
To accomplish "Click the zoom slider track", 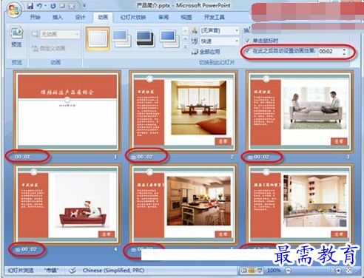I will (x=313, y=271).
